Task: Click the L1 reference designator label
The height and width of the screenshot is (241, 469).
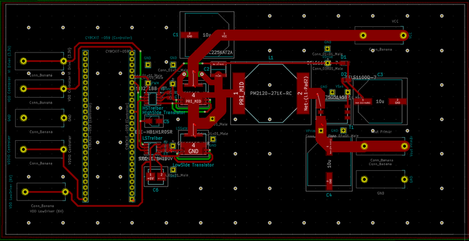Action: pos(271,58)
